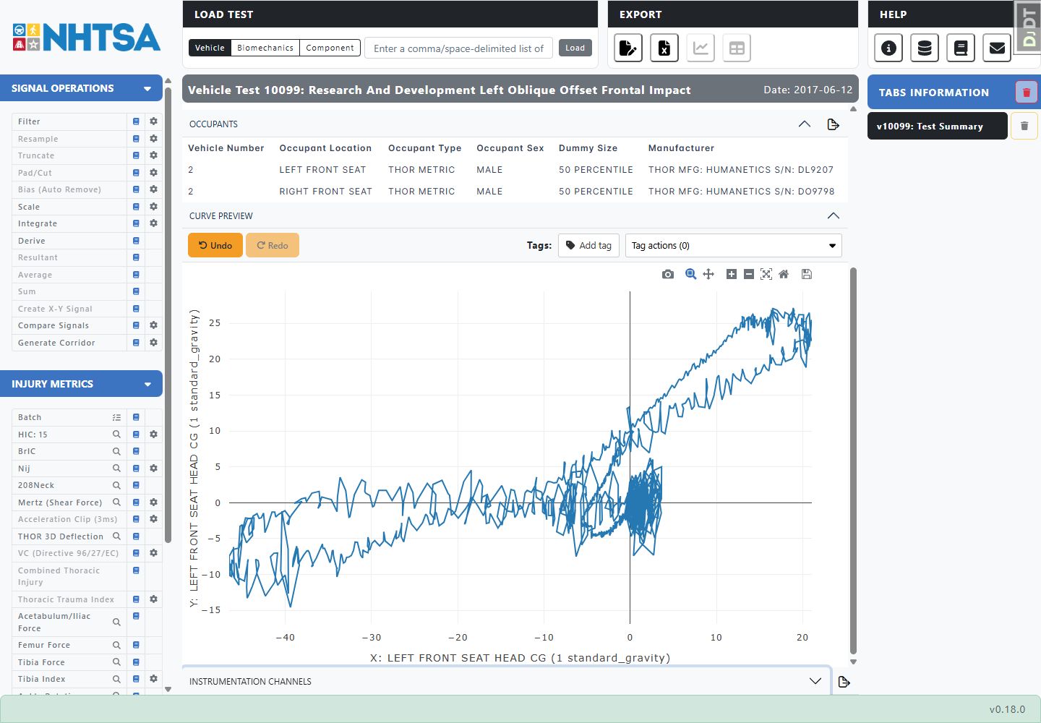The height and width of the screenshot is (723, 1041).
Task: Click the NHTSA logo
Action: pyautogui.click(x=86, y=38)
